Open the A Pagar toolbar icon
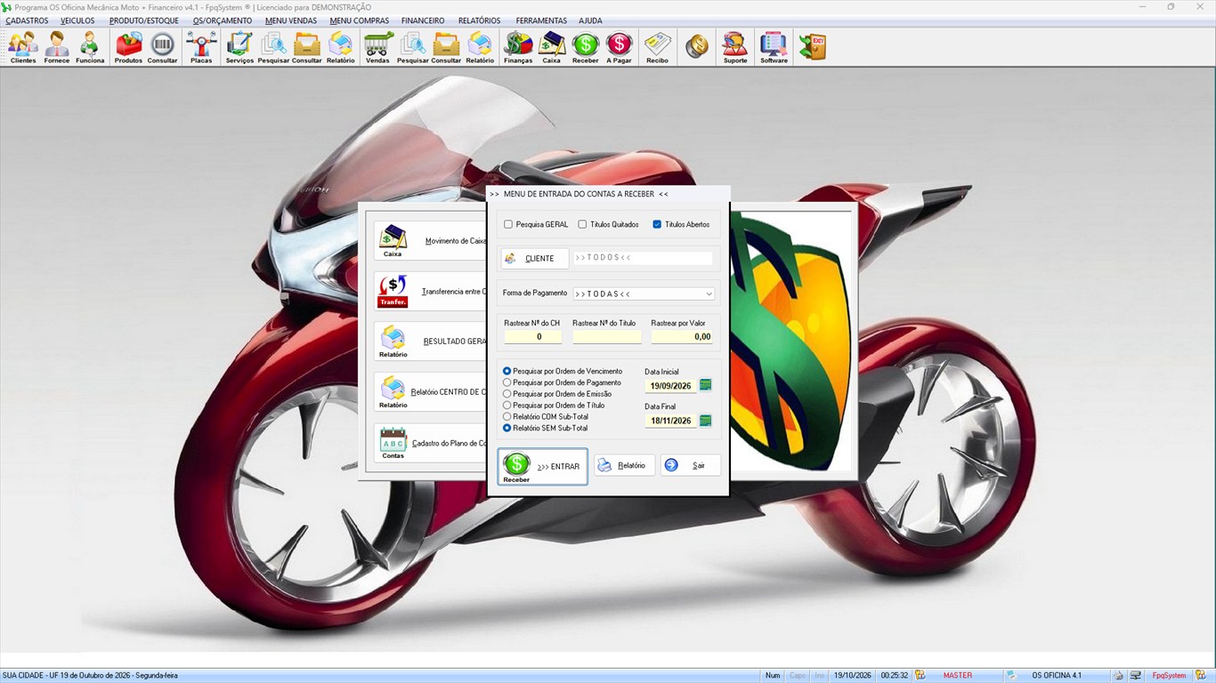This screenshot has height=683, width=1216. 619,47
